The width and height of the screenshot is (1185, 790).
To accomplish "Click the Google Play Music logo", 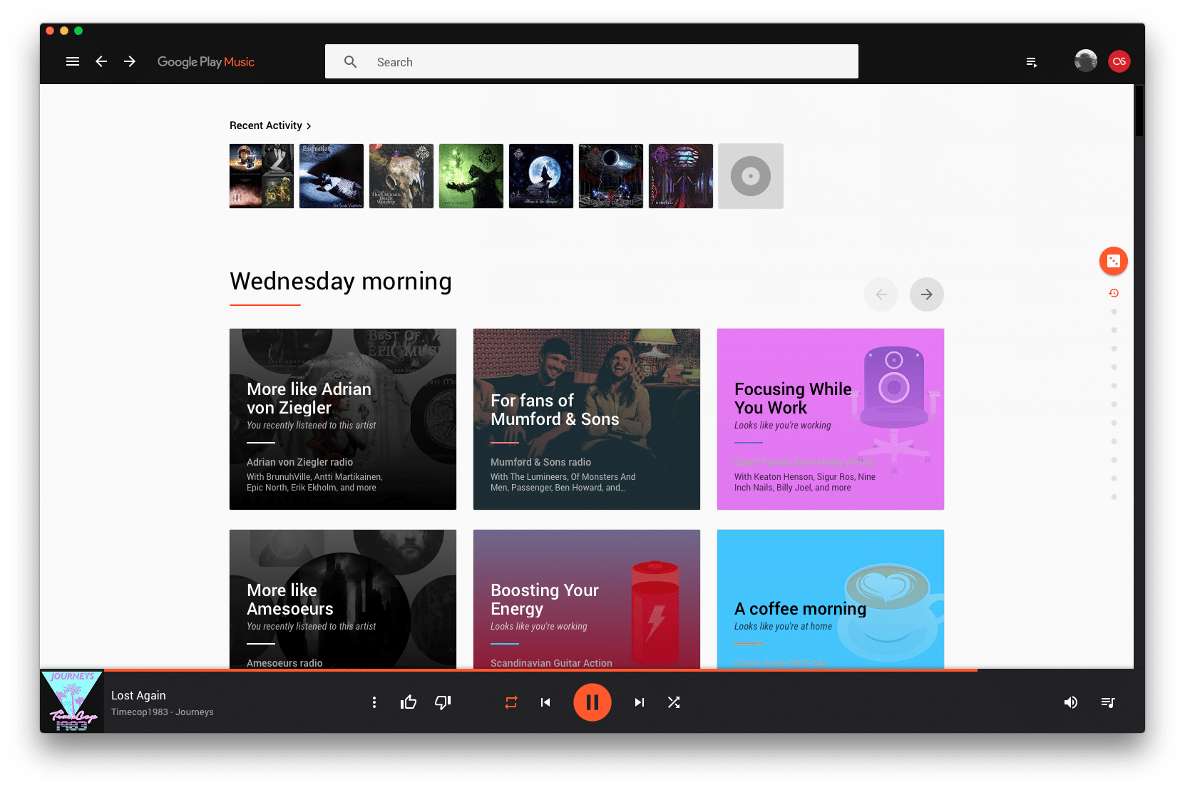I will pos(206,62).
